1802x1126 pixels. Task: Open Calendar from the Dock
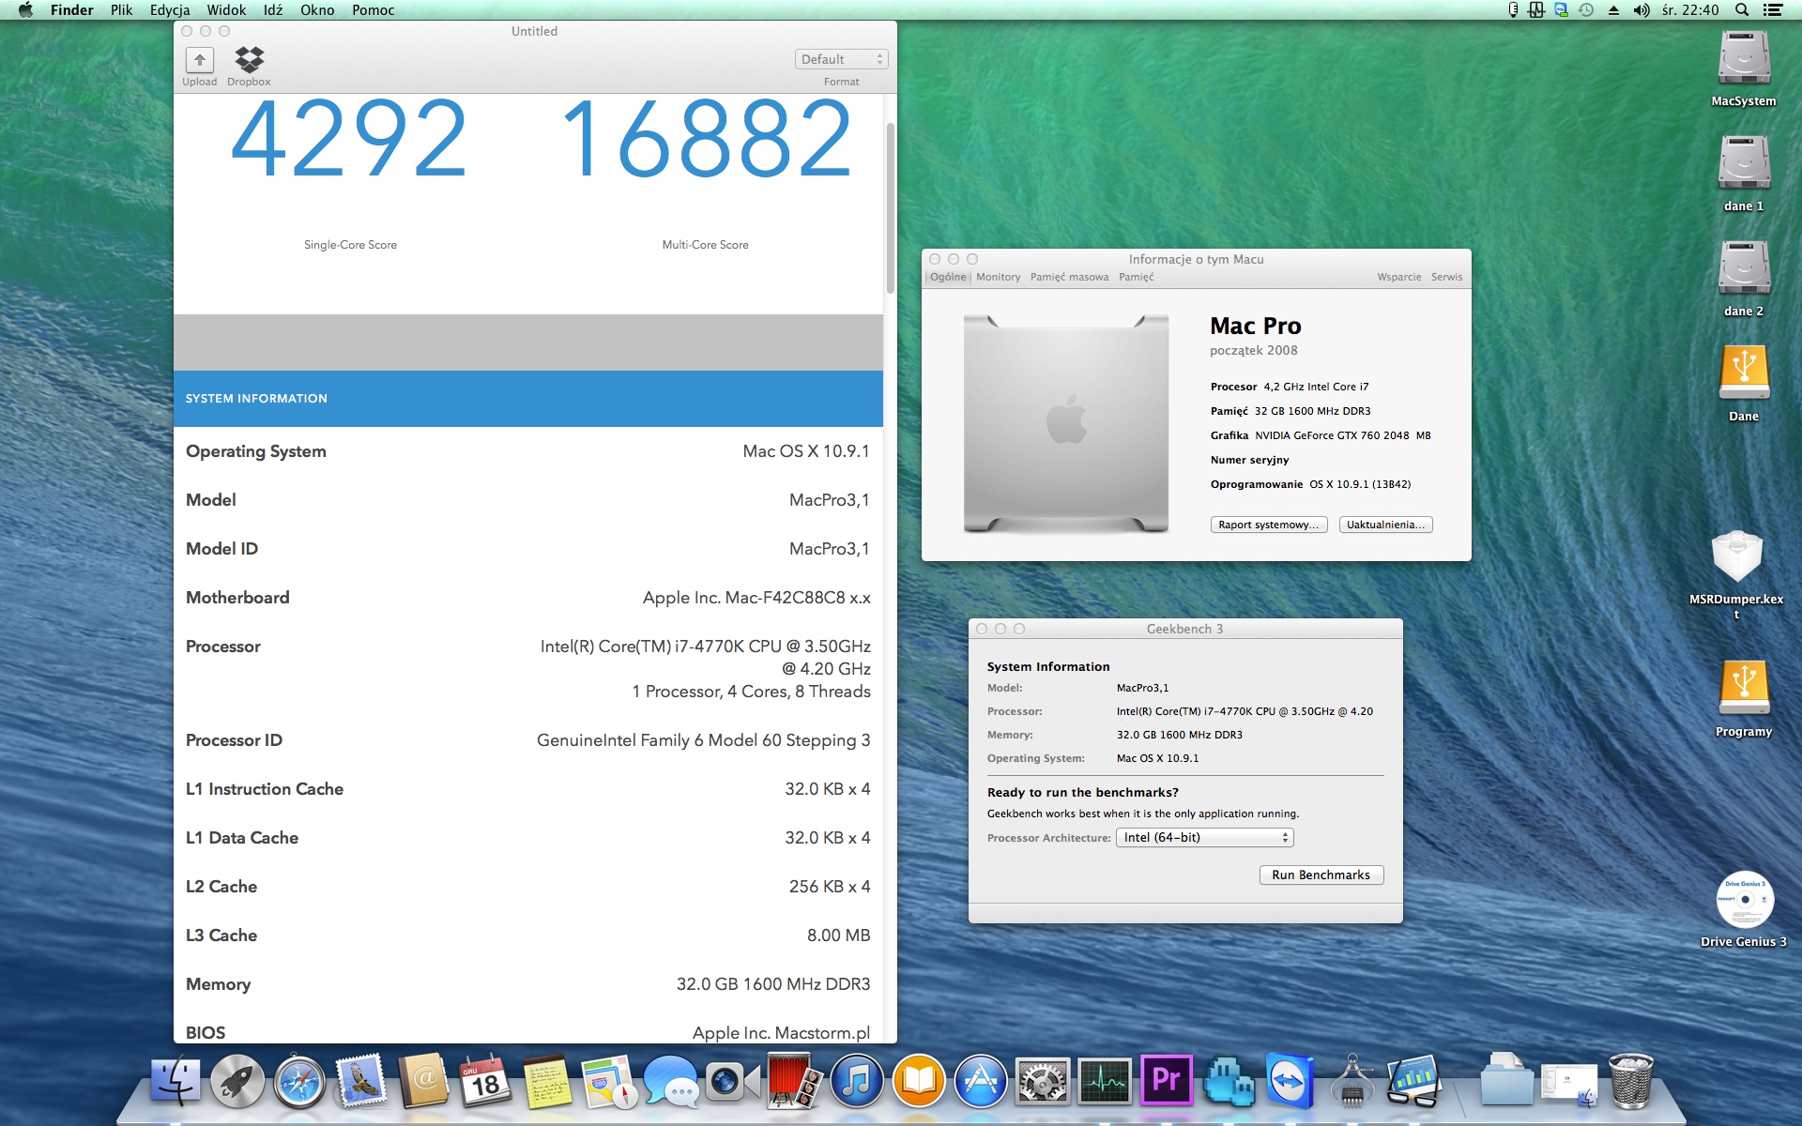click(485, 1082)
